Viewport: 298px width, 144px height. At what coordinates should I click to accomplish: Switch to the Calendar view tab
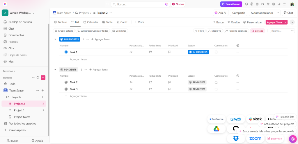[x=91, y=22]
